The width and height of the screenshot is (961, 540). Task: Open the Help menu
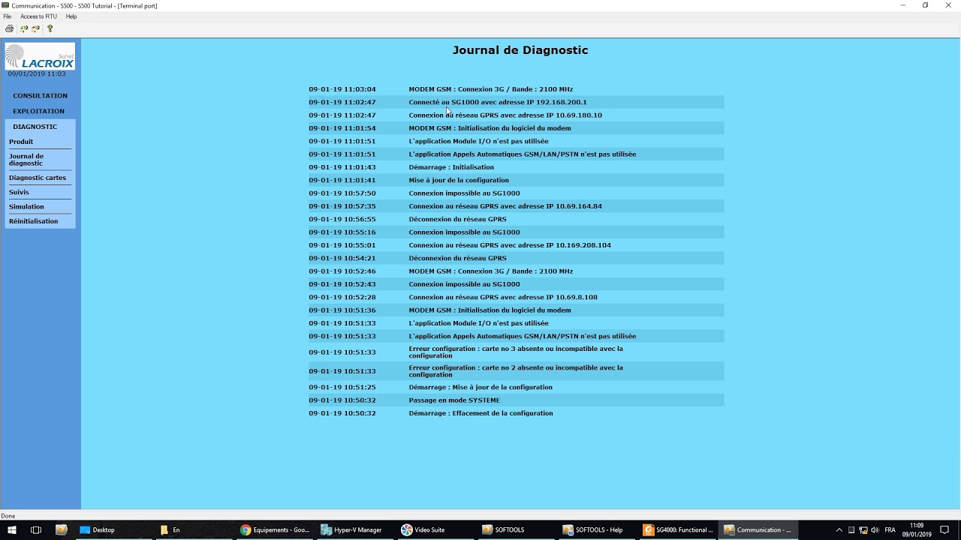[71, 16]
